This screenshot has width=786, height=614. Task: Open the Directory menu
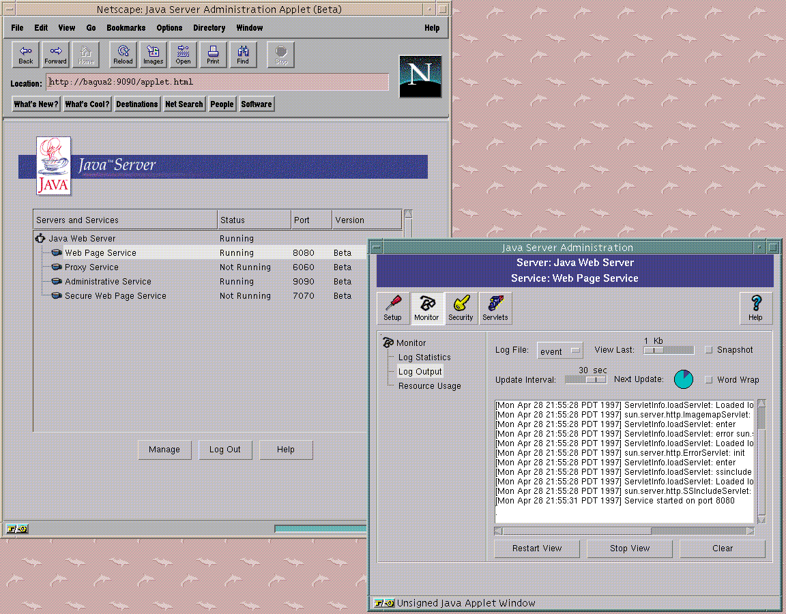[209, 28]
